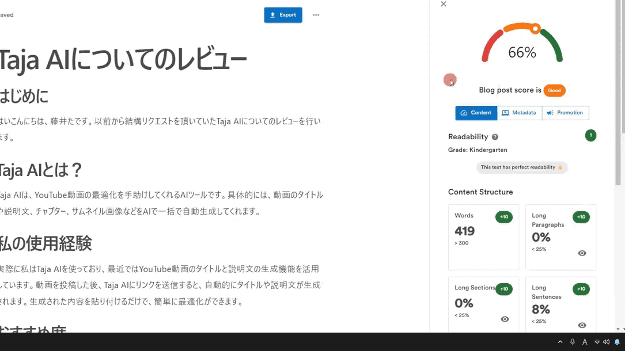
Task: Click the Content Structure heading
Action: pos(480,192)
